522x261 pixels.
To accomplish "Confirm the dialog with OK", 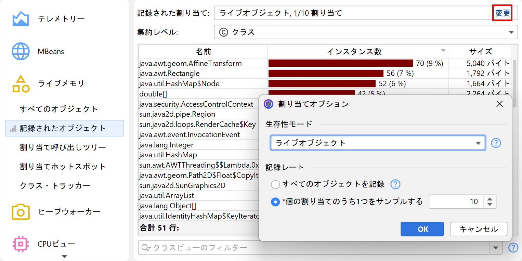I will (x=422, y=229).
